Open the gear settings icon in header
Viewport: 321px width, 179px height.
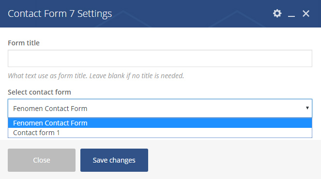tap(277, 14)
